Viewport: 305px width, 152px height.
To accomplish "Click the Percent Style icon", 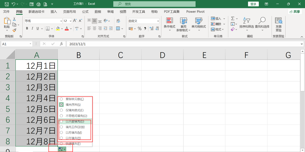I will point(140,29).
